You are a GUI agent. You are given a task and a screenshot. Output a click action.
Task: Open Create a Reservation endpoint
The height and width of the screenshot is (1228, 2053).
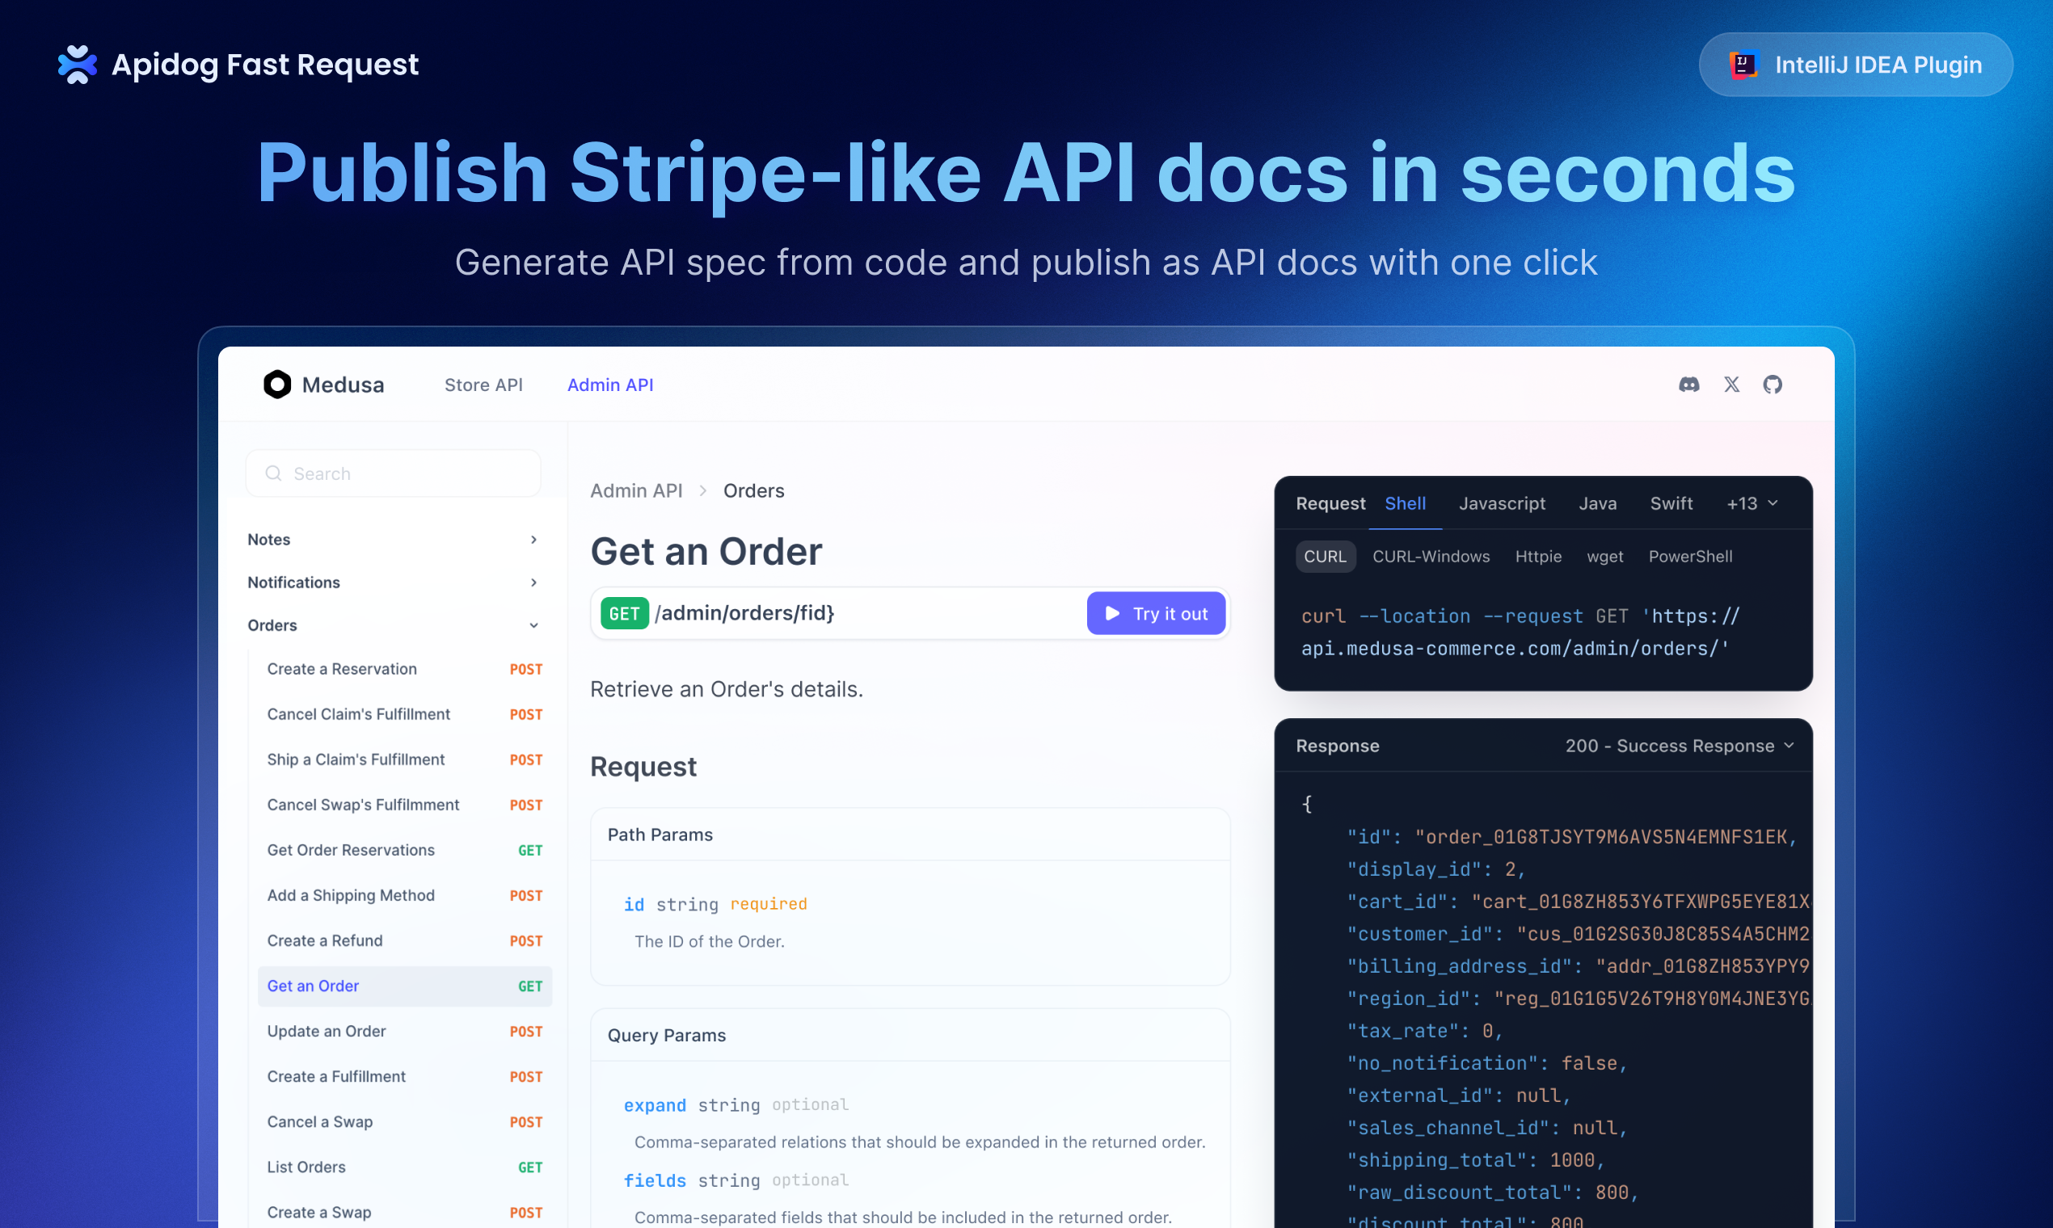405,670
